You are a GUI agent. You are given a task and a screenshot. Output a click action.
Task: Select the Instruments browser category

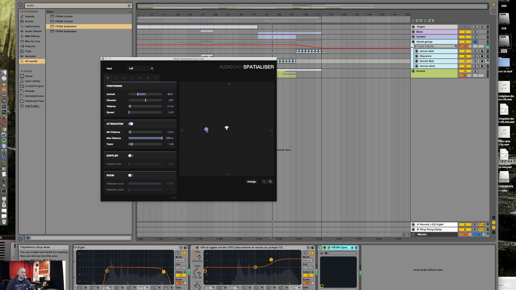click(x=32, y=26)
